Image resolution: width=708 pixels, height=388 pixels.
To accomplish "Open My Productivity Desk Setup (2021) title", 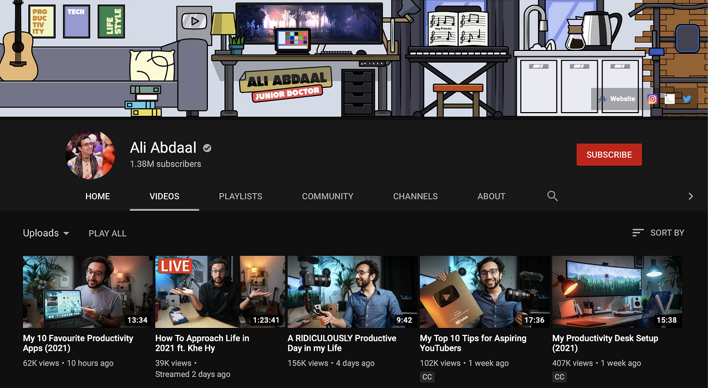I will (x=605, y=343).
